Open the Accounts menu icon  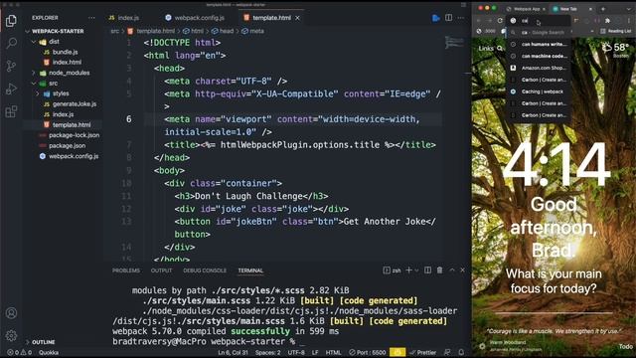click(11, 313)
